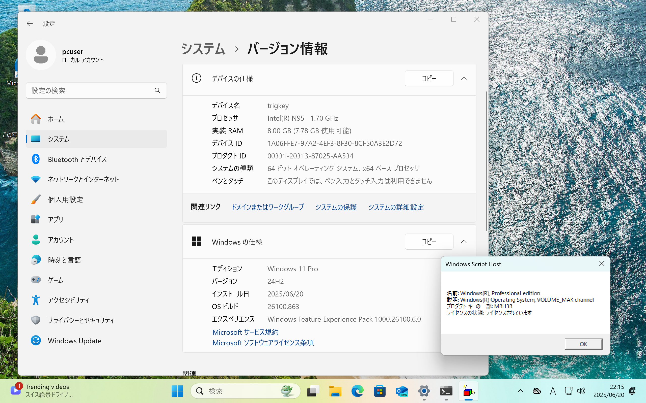Open Microsoft Store from taskbar
The height and width of the screenshot is (403, 646).
point(380,391)
